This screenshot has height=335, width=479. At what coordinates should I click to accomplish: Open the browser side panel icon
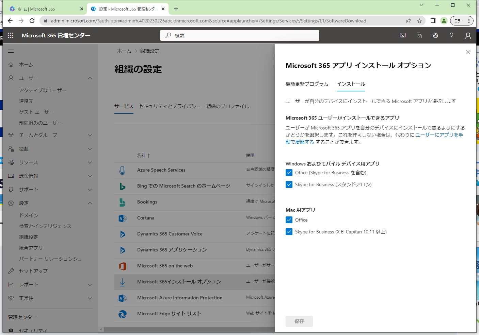tap(433, 21)
